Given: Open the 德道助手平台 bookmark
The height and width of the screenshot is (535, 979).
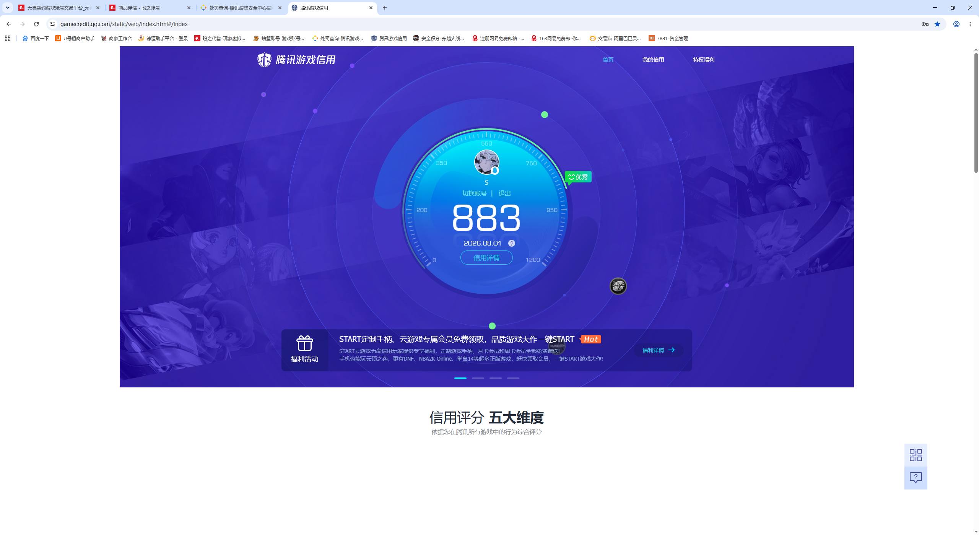Looking at the screenshot, I should 163,38.
